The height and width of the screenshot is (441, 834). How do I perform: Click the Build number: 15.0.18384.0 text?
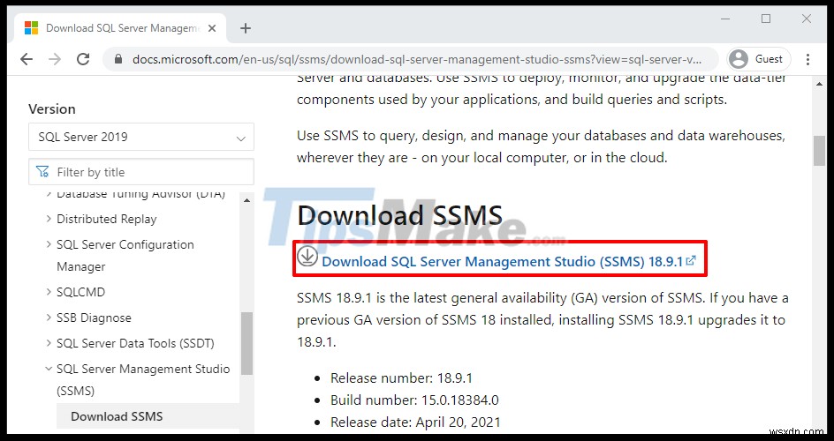coord(414,400)
